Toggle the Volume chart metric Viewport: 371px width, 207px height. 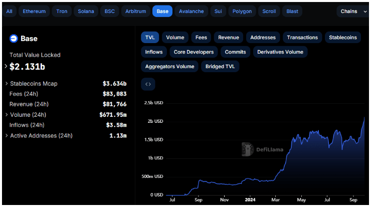tap(175, 38)
